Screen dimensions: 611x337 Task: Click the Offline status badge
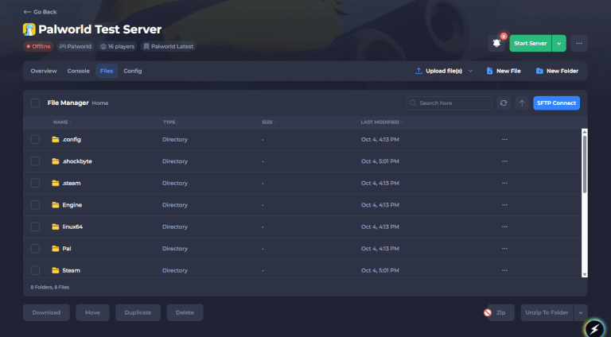[x=38, y=46]
